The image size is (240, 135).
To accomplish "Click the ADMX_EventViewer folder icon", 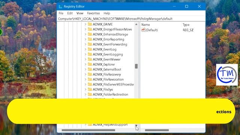I will 90,59.
